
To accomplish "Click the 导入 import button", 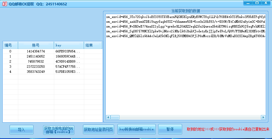I will (21, 130).
